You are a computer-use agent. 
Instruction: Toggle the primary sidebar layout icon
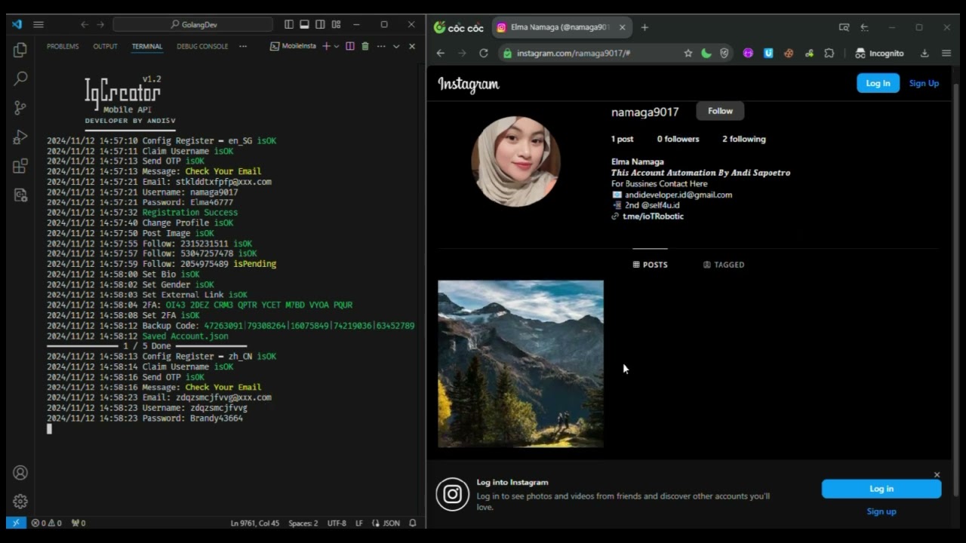pos(288,24)
